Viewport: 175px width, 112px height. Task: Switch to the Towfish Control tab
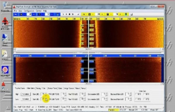[20, 88]
